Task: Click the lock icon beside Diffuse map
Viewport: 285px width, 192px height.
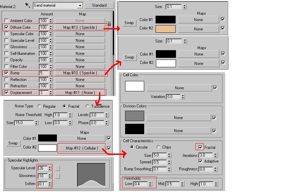Action: coord(109,24)
